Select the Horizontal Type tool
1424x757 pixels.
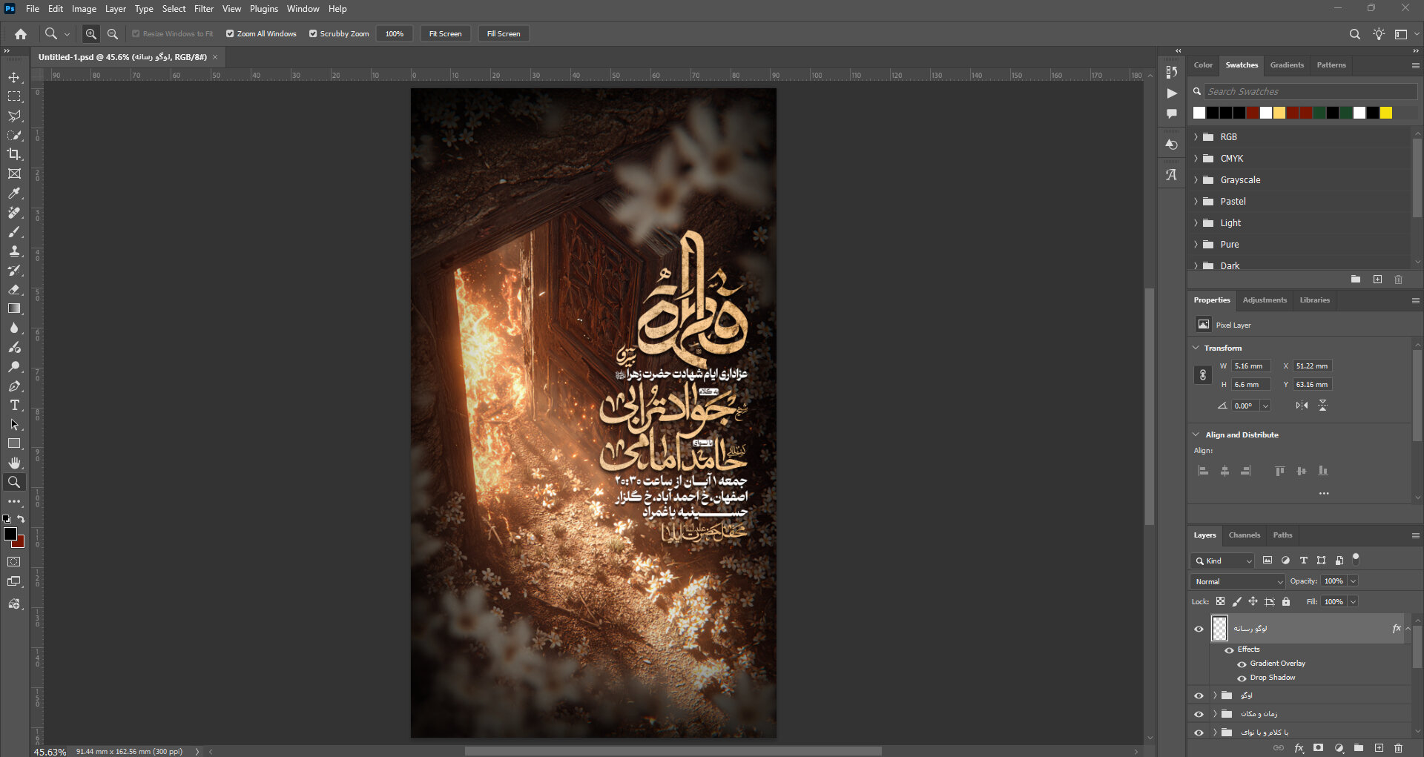[x=14, y=405]
